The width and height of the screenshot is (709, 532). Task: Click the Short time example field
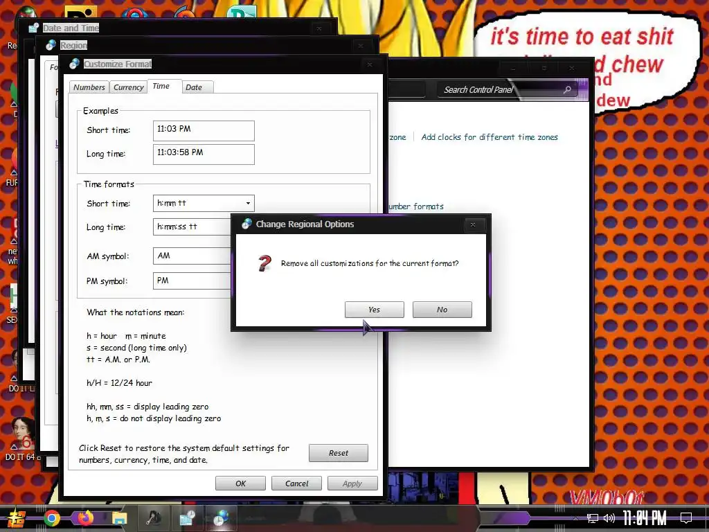click(x=204, y=131)
